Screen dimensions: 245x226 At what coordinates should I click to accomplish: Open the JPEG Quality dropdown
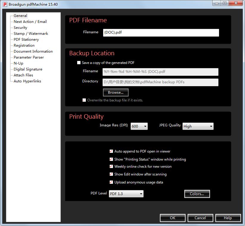tap(198, 126)
